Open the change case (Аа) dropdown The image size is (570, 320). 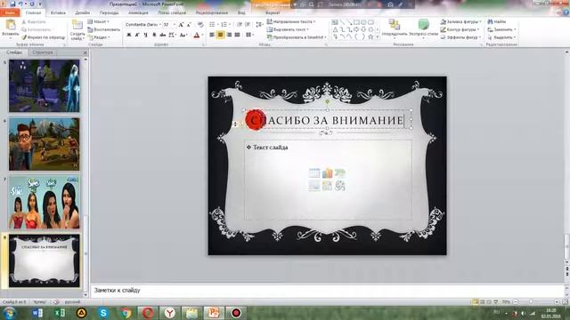[183, 36]
